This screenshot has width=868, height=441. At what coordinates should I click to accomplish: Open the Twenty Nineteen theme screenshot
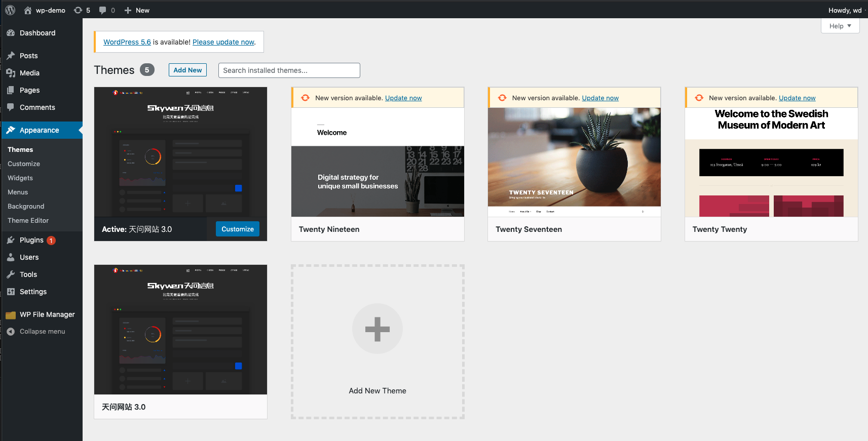tap(378, 162)
